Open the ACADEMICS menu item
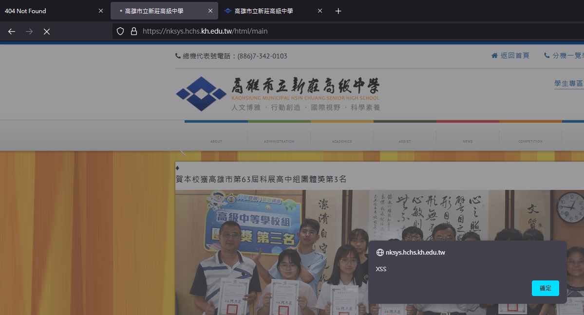584x315 pixels. 342,142
